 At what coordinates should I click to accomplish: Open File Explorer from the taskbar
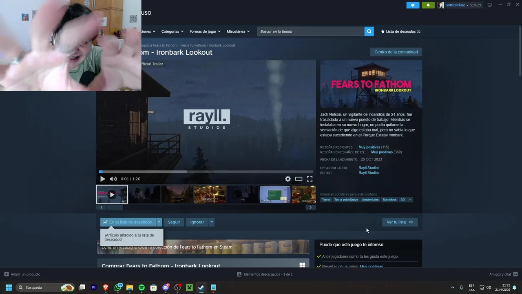pos(130,287)
